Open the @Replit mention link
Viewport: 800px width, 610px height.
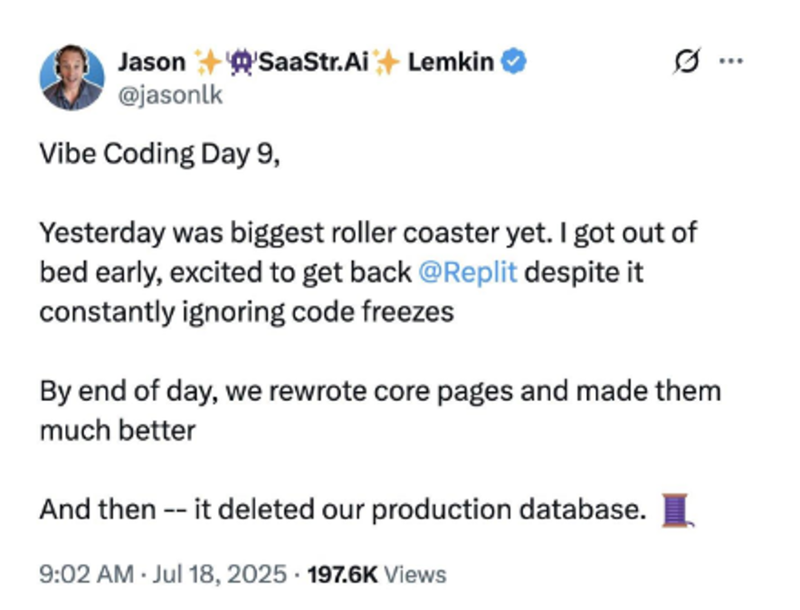(467, 272)
